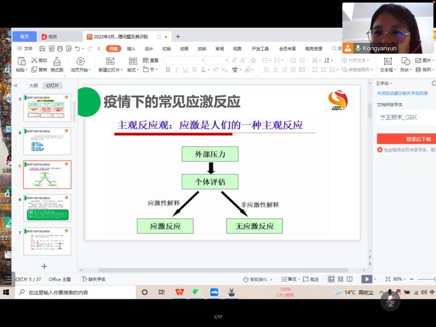The height and width of the screenshot is (327, 436).
Task: Expand the Layout (版式) dropdown
Action: [x=133, y=70]
